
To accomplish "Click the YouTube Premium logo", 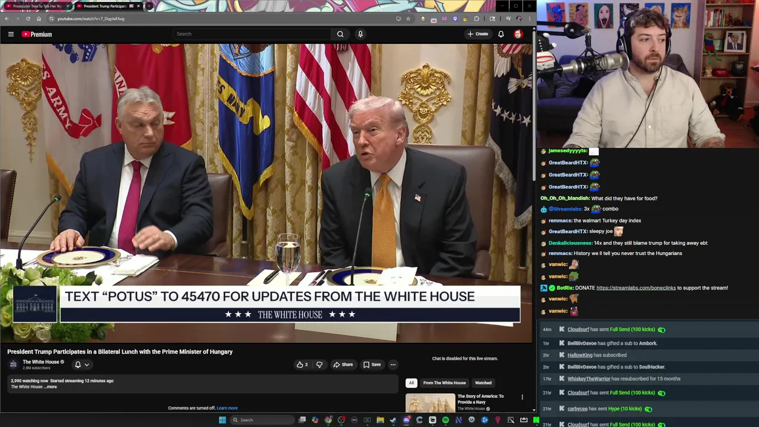I will pyautogui.click(x=37, y=34).
